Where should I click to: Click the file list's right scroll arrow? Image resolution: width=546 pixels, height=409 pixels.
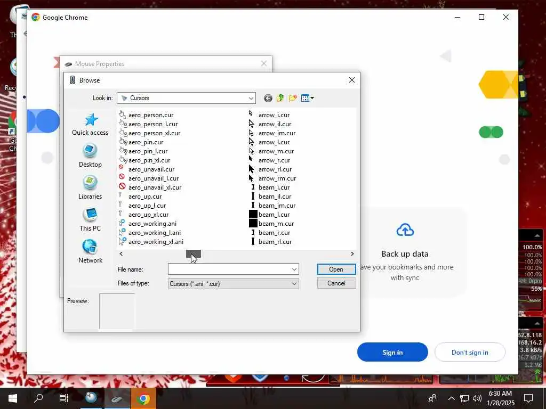352,254
